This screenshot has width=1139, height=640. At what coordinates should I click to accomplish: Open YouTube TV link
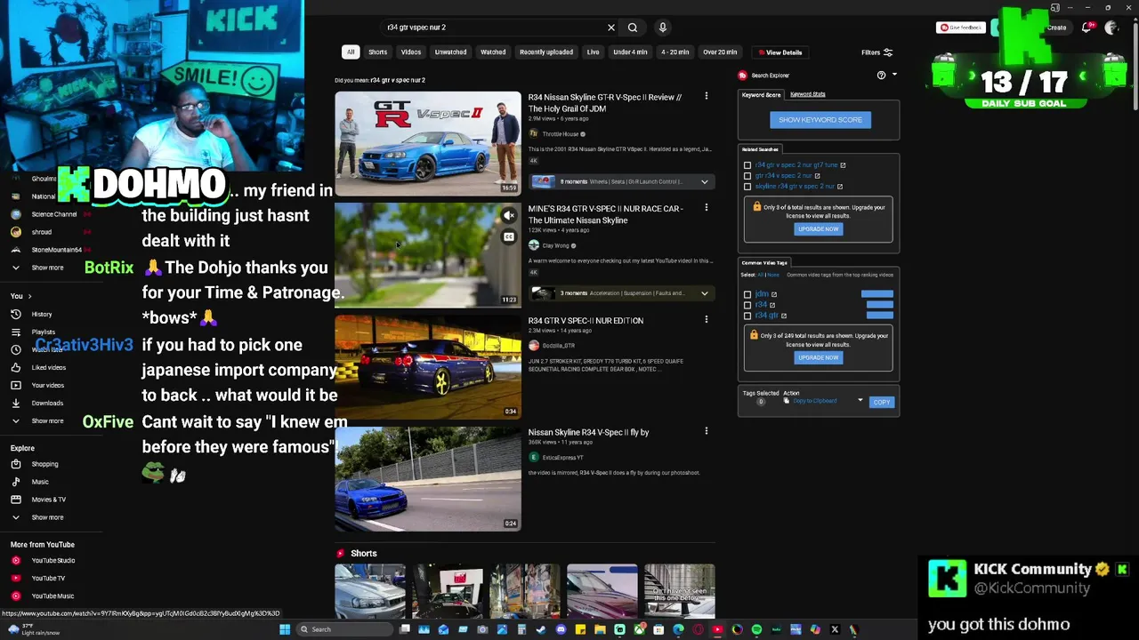coord(48,578)
